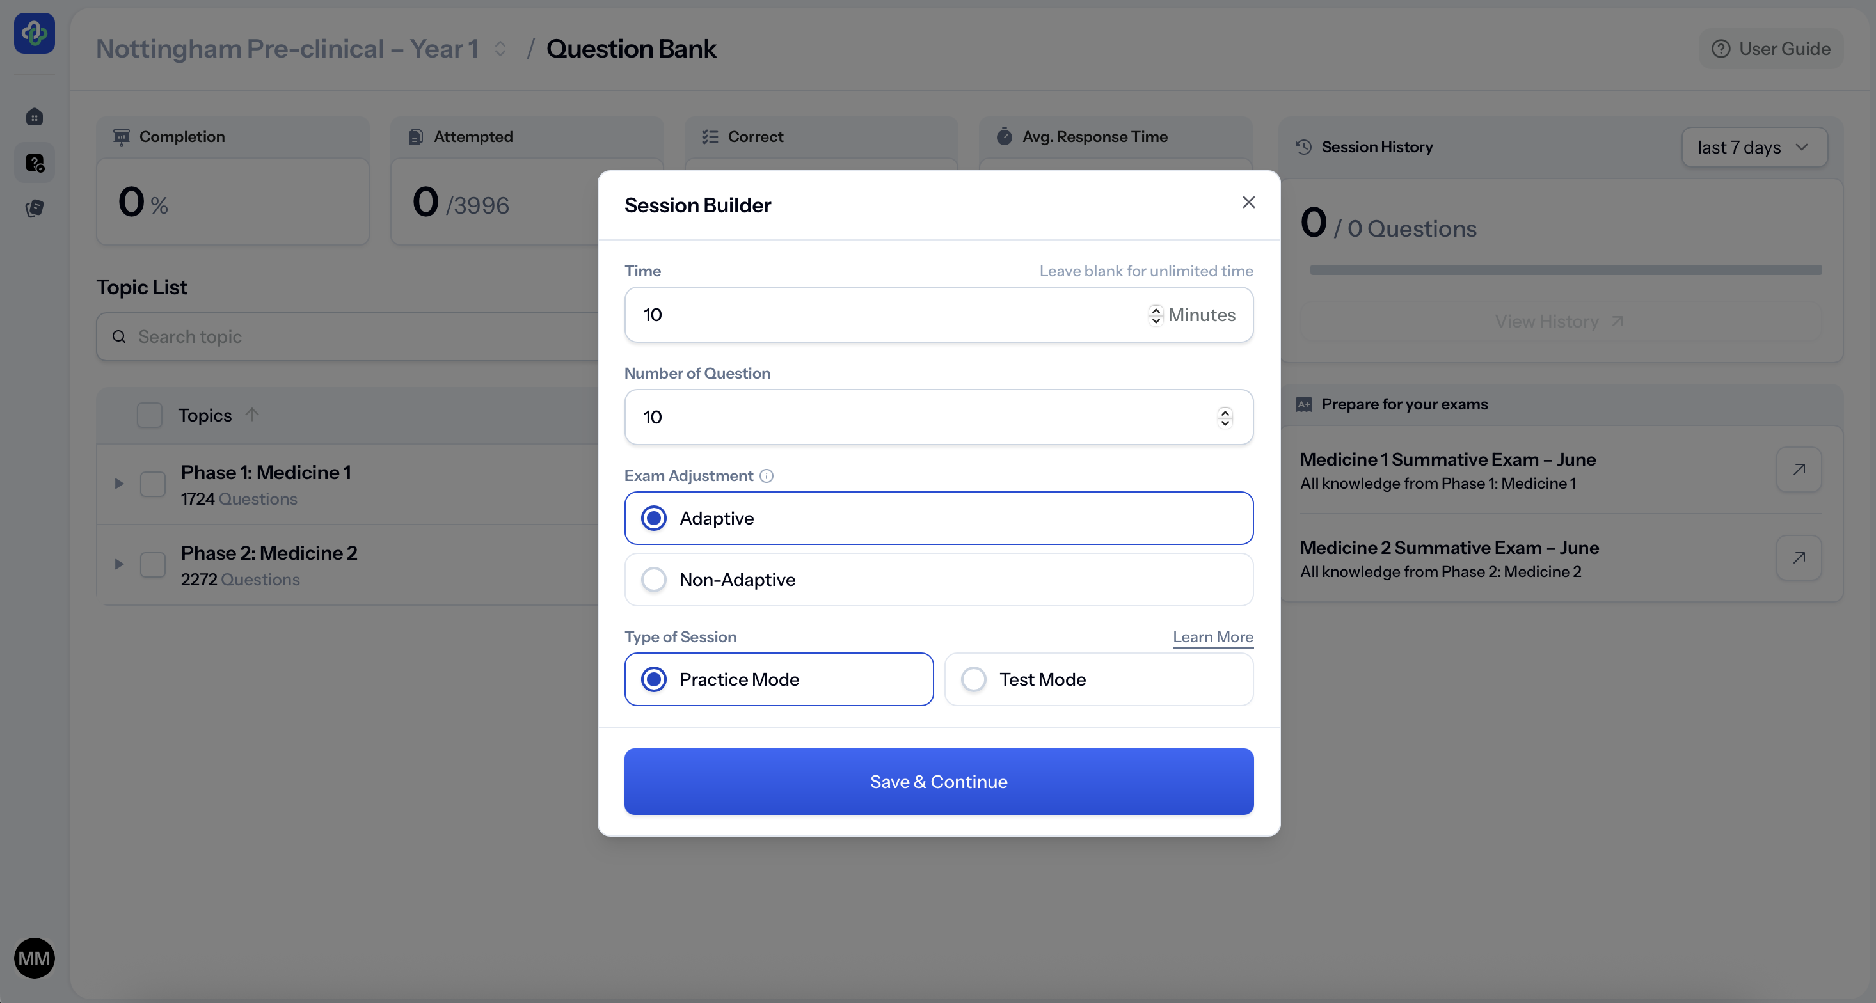Check the Phase 1: Medicine 1 checkbox
1876x1003 pixels.
(153, 484)
